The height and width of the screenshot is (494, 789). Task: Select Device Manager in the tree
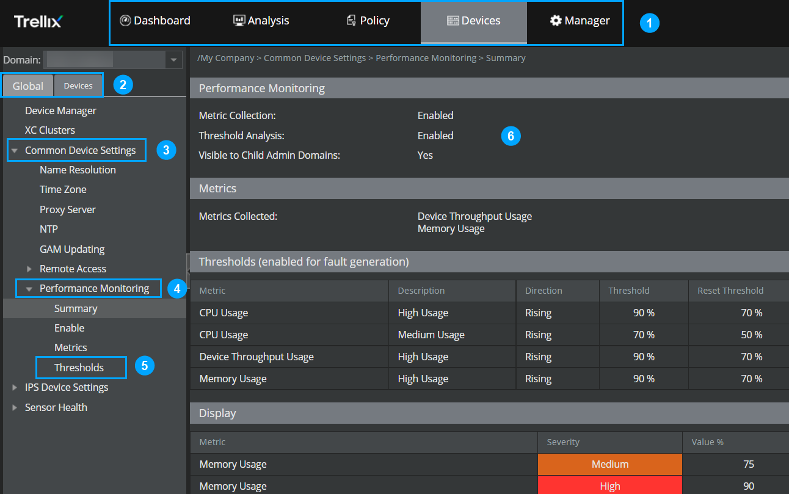tap(60, 111)
